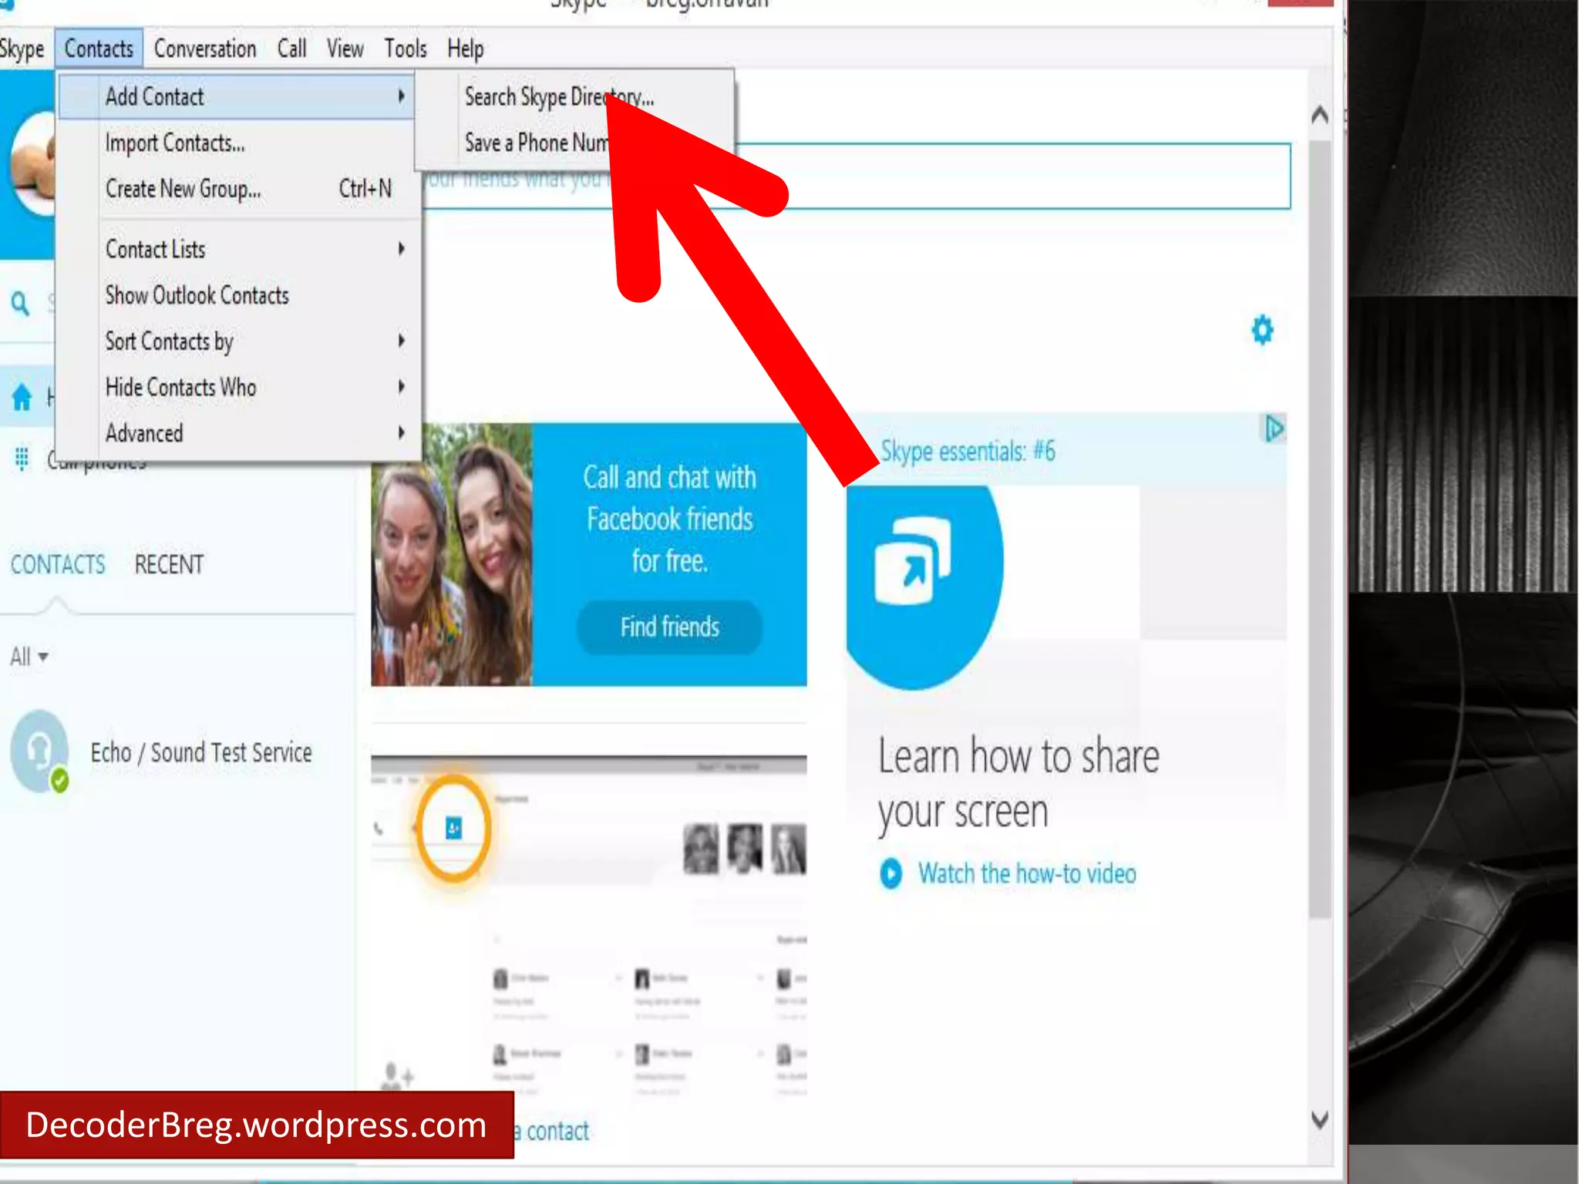Click Echo Sound Test Service avatar

coord(40,752)
